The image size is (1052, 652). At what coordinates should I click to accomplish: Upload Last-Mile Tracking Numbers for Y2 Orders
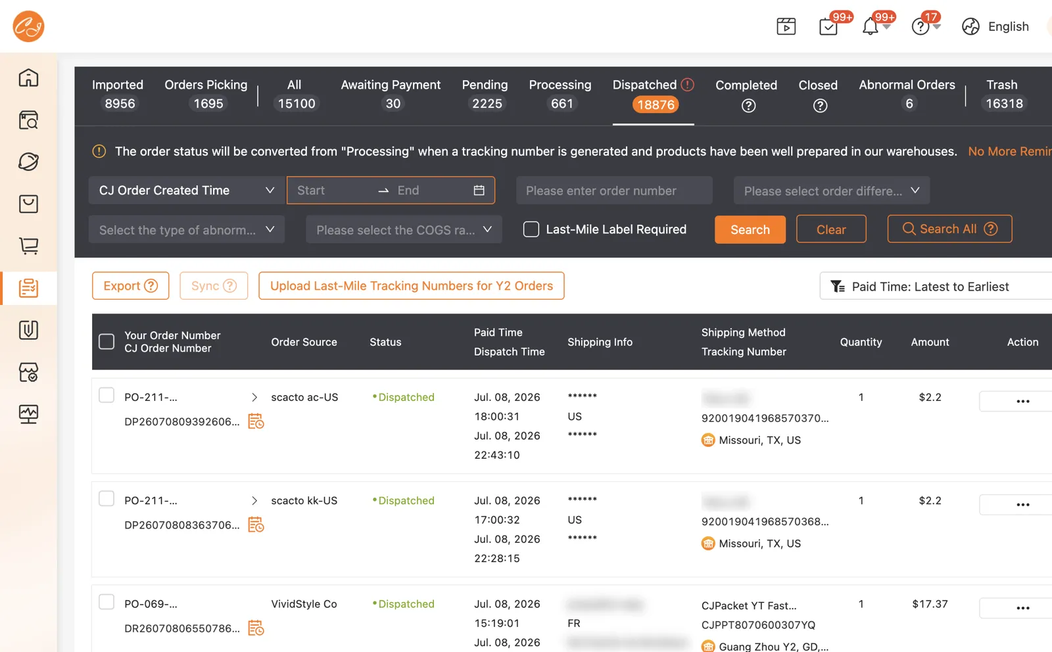pyautogui.click(x=412, y=286)
